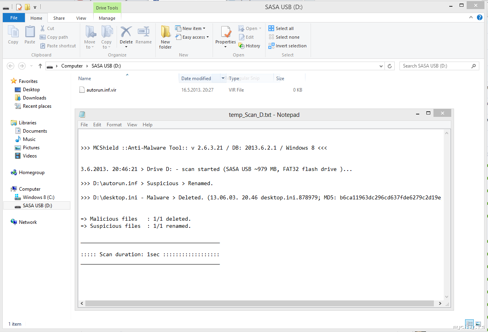This screenshot has height=332, width=488.
Task: Open the Date modified column filter dropdown
Action: point(223,79)
